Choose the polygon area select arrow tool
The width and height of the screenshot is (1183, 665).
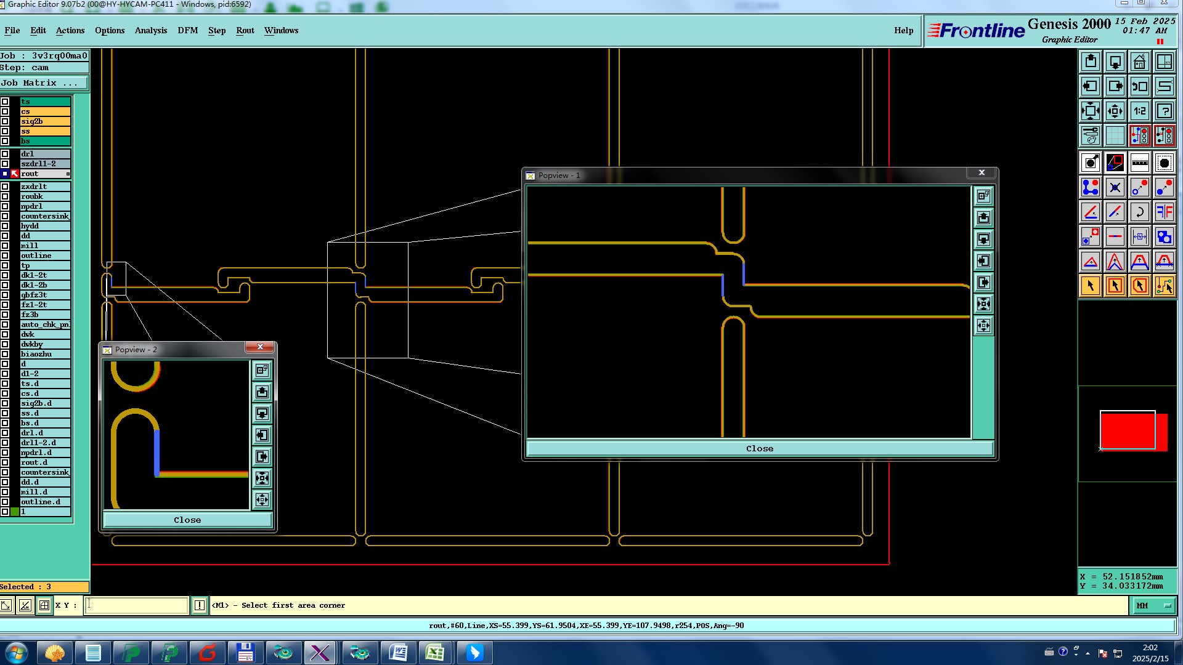point(1139,286)
